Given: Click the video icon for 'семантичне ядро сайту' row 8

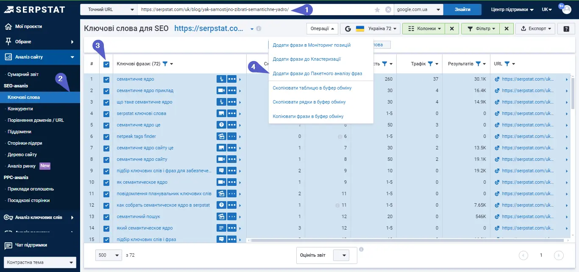Looking at the screenshot, I should pos(221,159).
